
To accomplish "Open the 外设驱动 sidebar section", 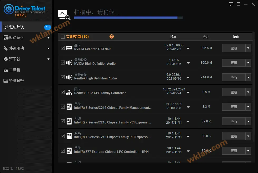I will point(26,48).
